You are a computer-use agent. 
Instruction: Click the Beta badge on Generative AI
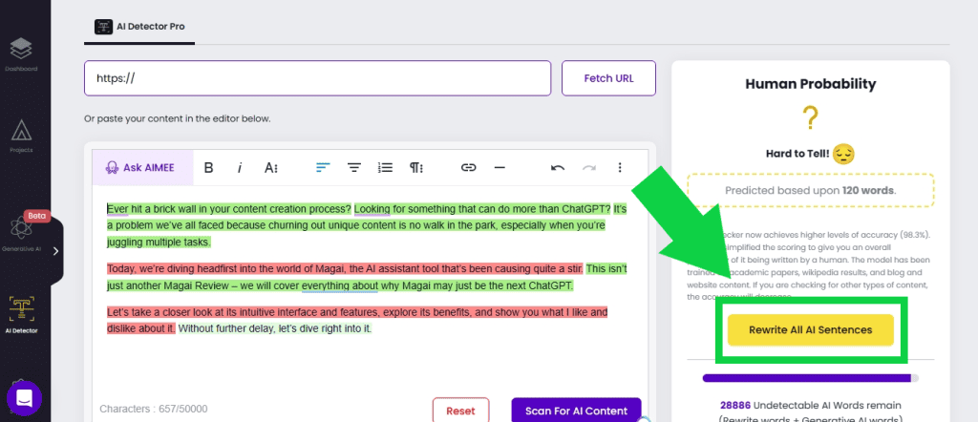click(x=37, y=217)
